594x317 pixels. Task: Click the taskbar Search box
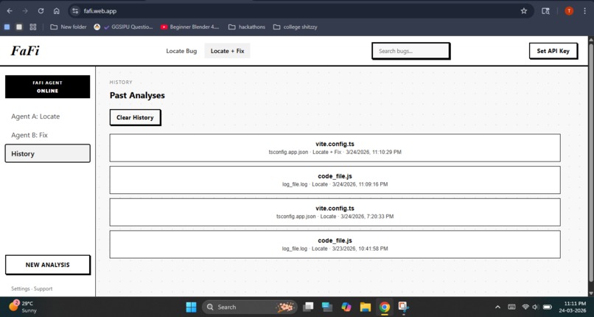250,307
